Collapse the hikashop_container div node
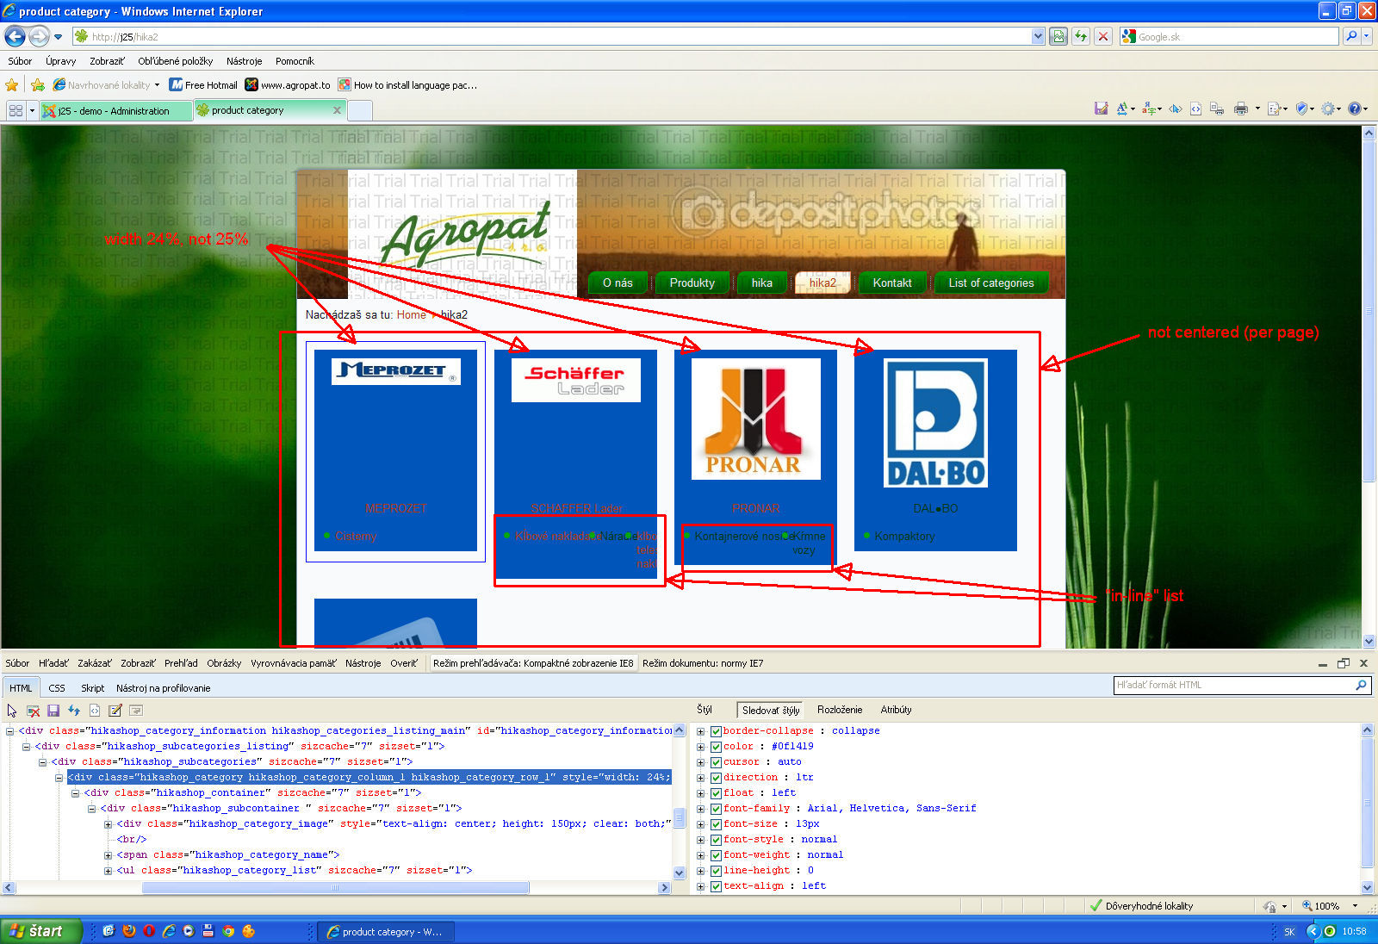This screenshot has width=1378, height=944. 76,793
